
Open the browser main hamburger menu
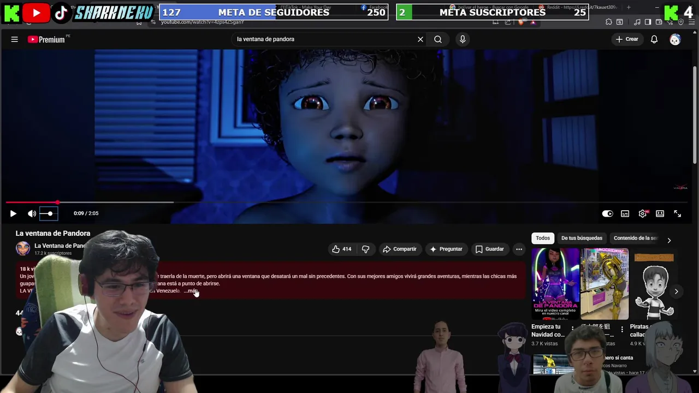coord(691,22)
